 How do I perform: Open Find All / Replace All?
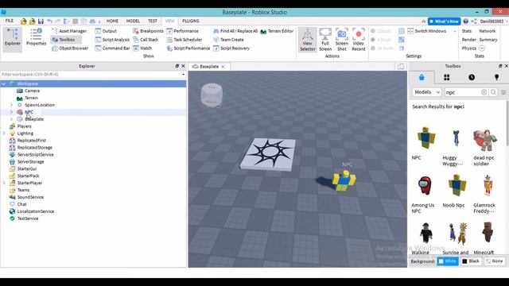coord(235,31)
